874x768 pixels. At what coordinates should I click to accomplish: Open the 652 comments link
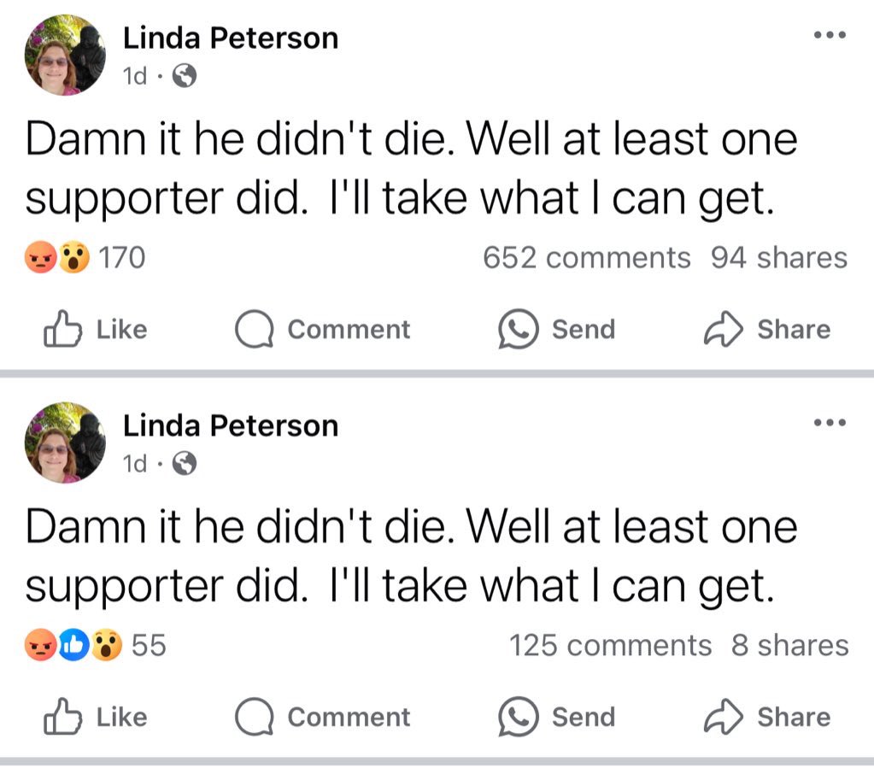(586, 257)
